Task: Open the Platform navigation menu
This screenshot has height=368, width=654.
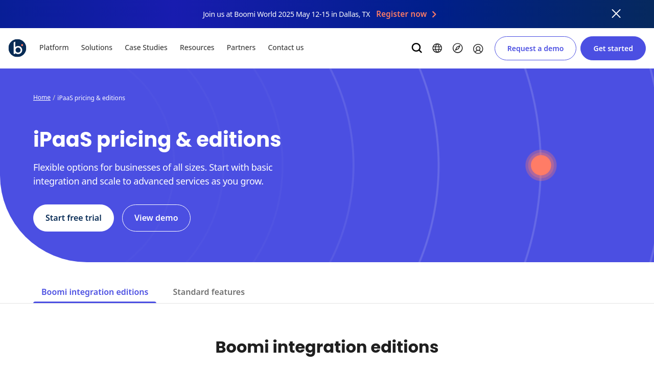Action: [x=54, y=48]
